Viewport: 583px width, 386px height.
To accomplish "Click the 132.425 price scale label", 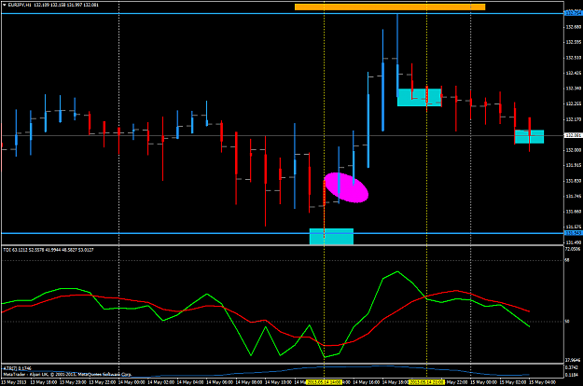I will pos(574,73).
